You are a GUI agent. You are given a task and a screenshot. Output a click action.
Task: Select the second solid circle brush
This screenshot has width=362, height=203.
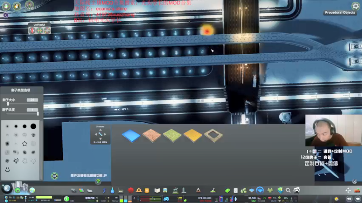[x=16, y=126]
